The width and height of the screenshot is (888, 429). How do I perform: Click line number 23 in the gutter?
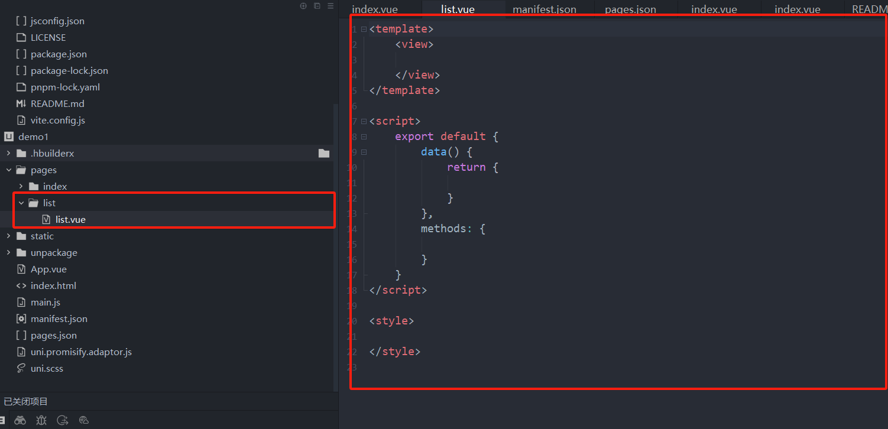point(354,367)
